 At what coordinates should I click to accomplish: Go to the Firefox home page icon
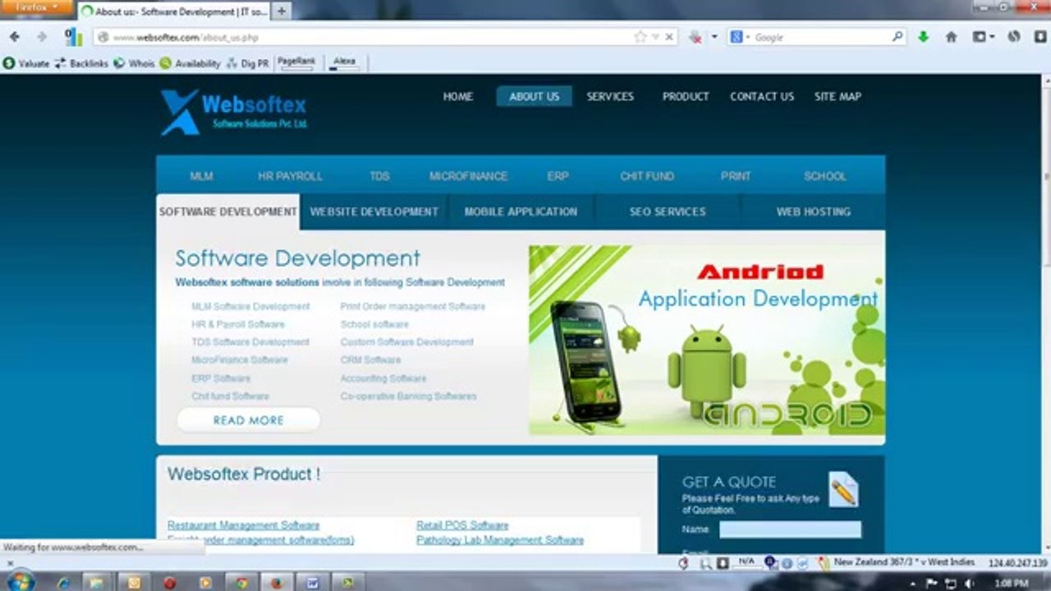(951, 37)
